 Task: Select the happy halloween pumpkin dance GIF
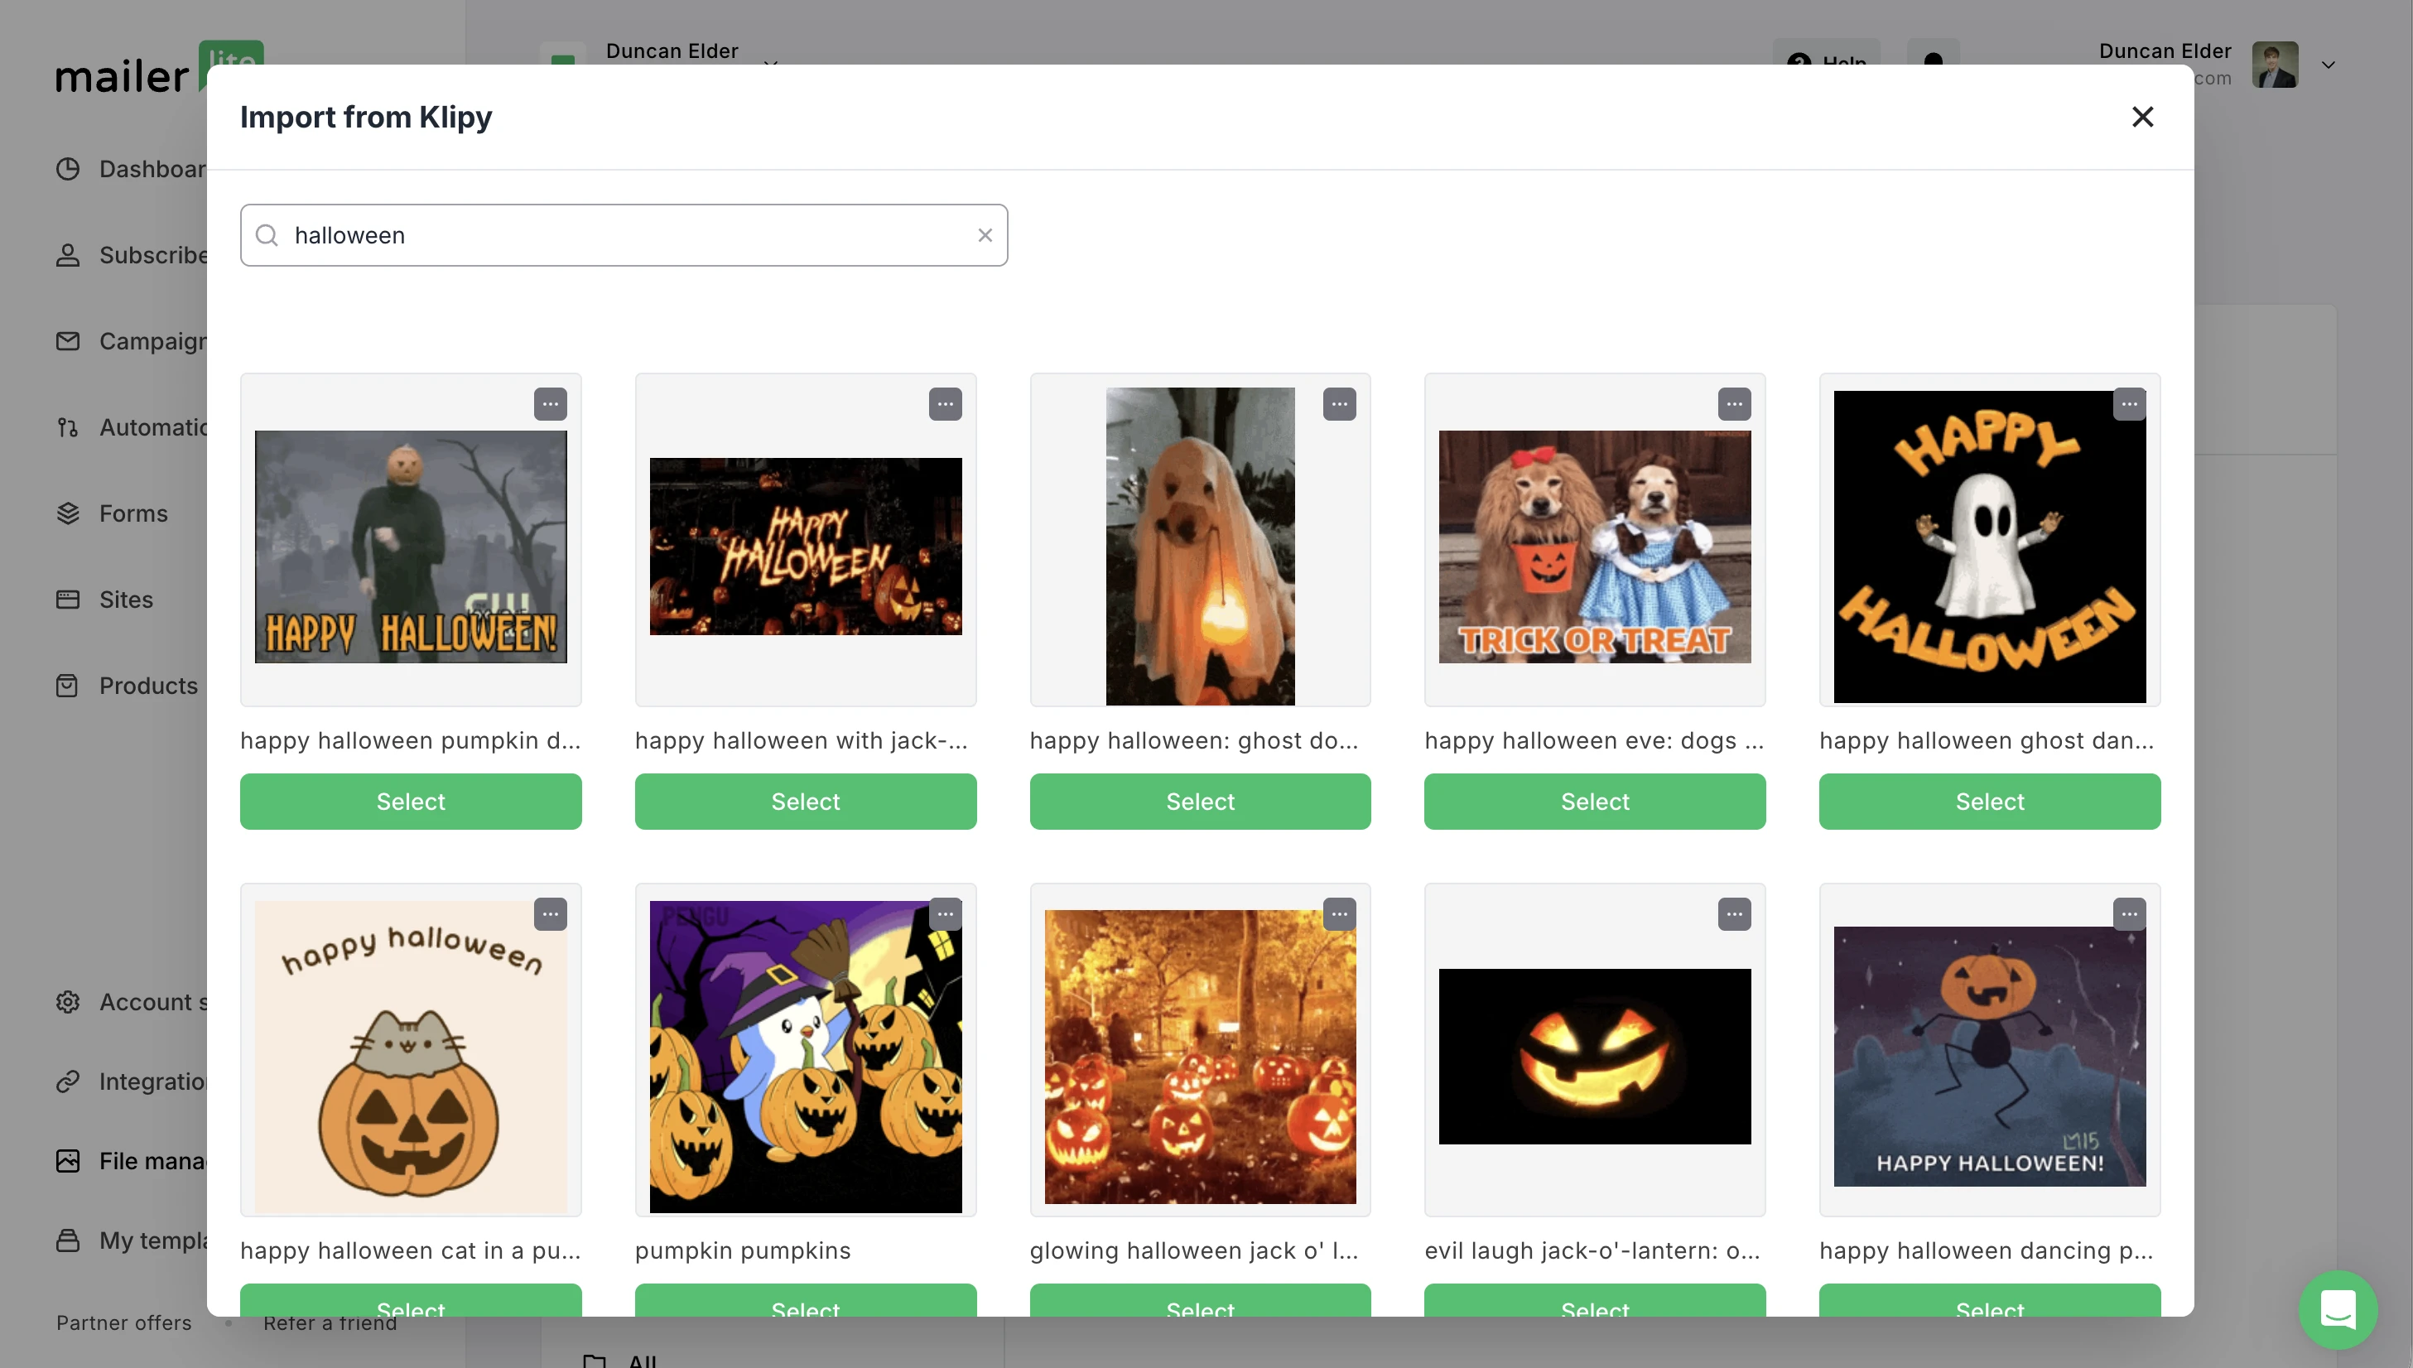[411, 802]
